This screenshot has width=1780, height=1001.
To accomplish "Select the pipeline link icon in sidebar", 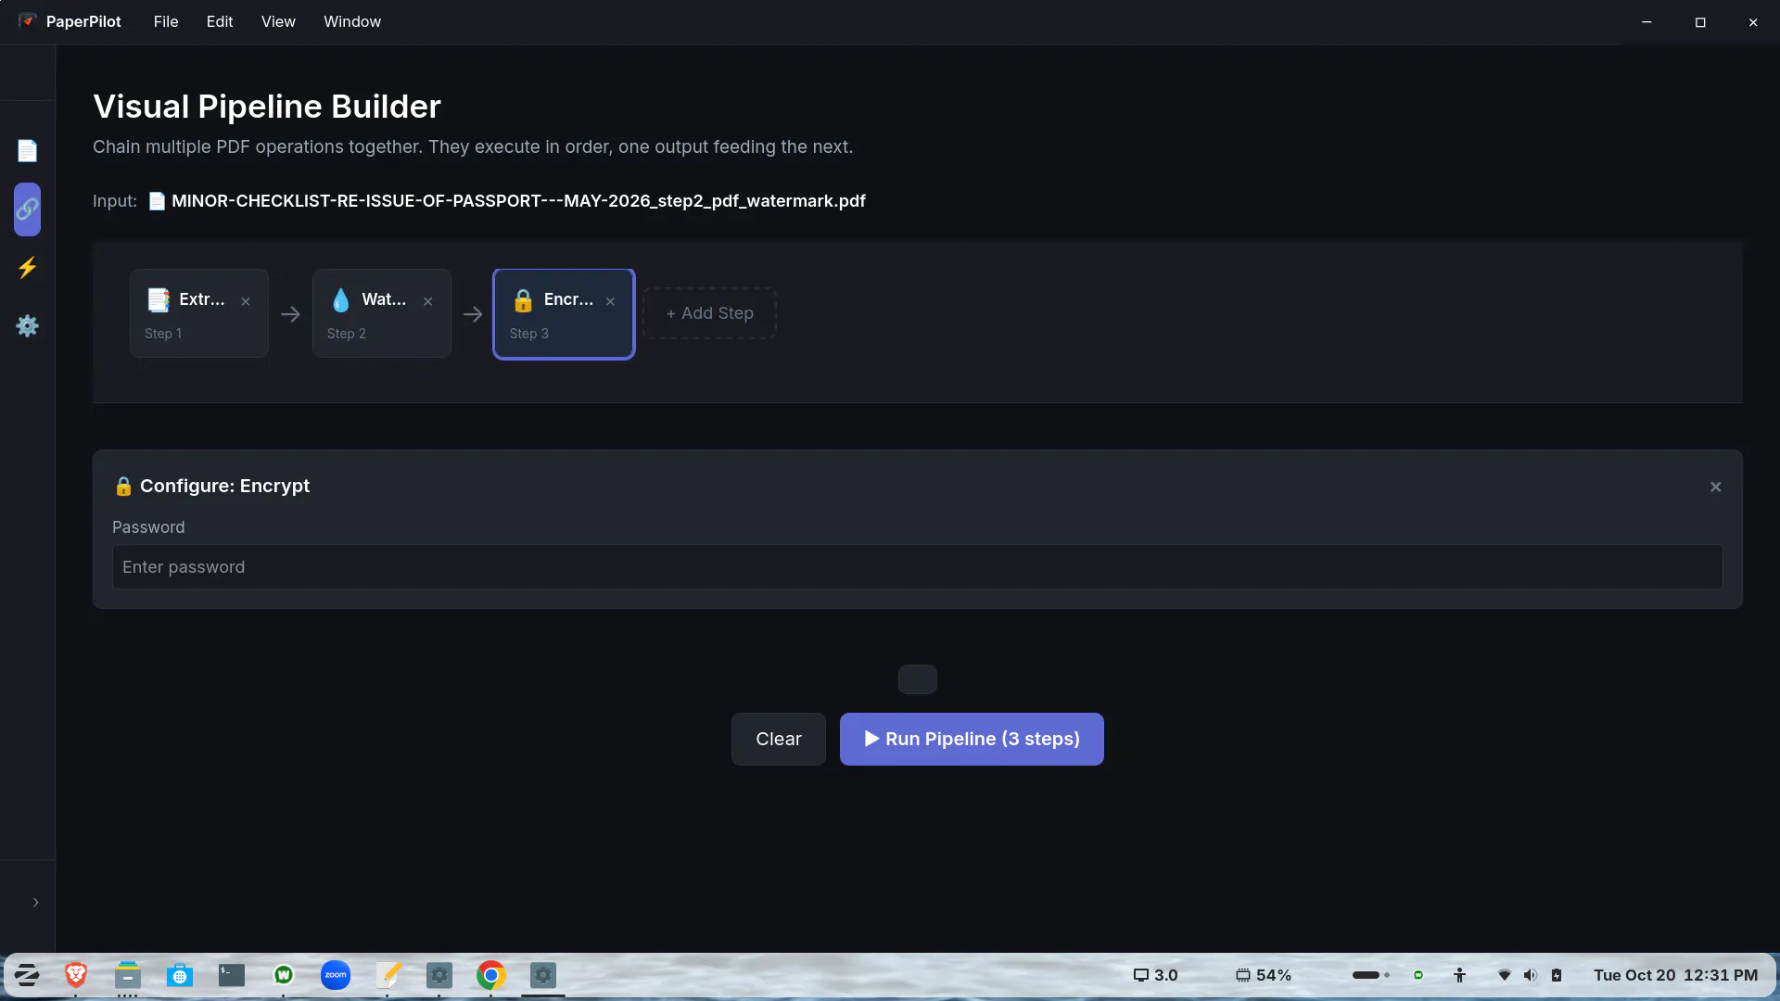I will (x=27, y=209).
